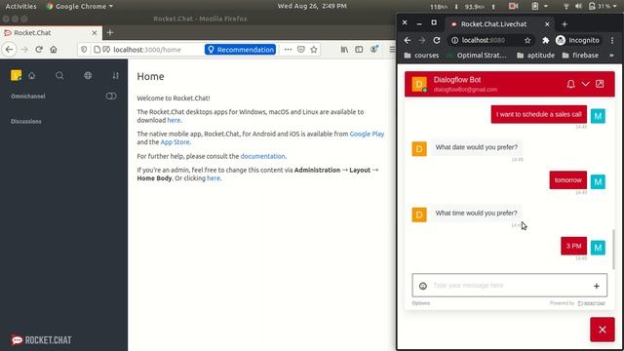The height and width of the screenshot is (351, 624).
Task: Open Rocket.Chat home icon in sidebar
Action: (x=32, y=76)
